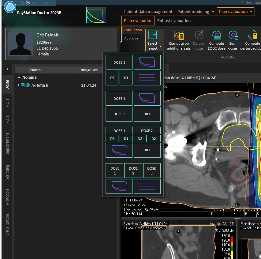Viewport: 261px width, 259px height.
Task: Open the Plan evaluation module dropdown arrow
Action: click(x=251, y=12)
